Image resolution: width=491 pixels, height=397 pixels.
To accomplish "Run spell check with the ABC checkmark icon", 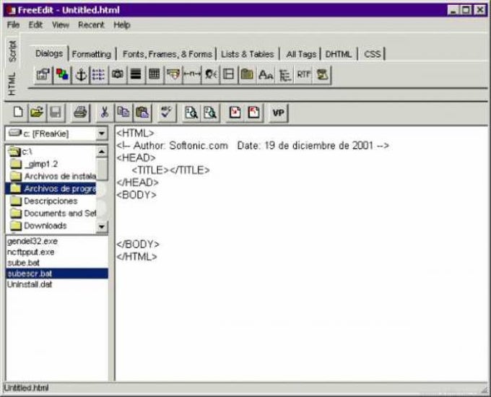I will tap(167, 112).
